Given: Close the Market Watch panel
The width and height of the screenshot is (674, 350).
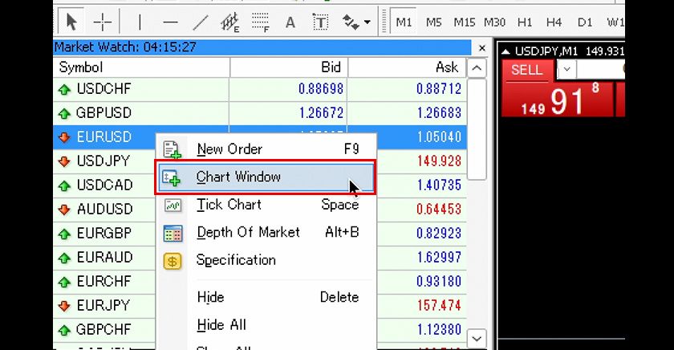Looking at the screenshot, I should pyautogui.click(x=482, y=47).
